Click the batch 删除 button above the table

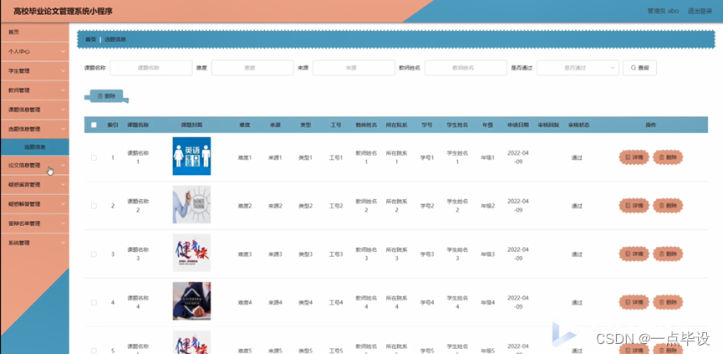point(106,96)
